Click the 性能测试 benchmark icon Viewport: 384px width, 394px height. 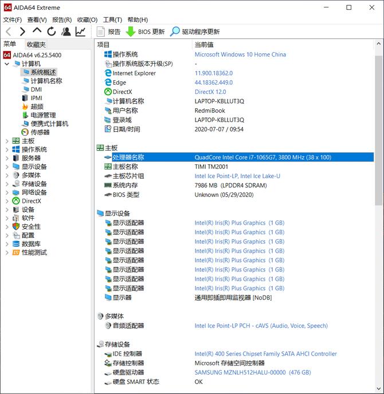pos(16,253)
